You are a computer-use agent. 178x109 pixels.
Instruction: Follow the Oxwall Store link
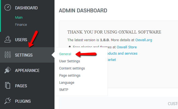pos(127,47)
